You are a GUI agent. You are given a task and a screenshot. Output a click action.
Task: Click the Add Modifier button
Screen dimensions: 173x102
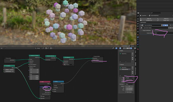(143, 22)
